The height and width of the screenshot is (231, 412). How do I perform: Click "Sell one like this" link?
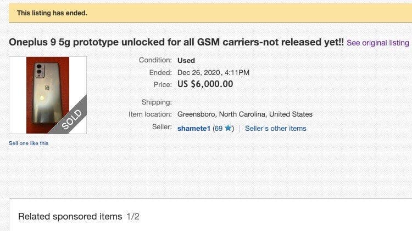point(29,143)
